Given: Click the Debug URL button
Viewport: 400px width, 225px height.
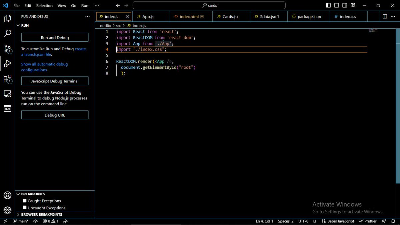Looking at the screenshot, I should [55, 115].
